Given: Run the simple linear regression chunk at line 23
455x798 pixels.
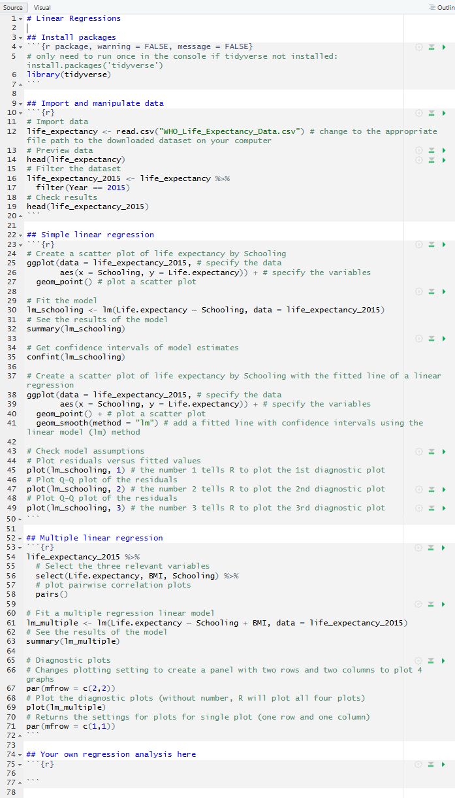Looking at the screenshot, I should point(444,244).
